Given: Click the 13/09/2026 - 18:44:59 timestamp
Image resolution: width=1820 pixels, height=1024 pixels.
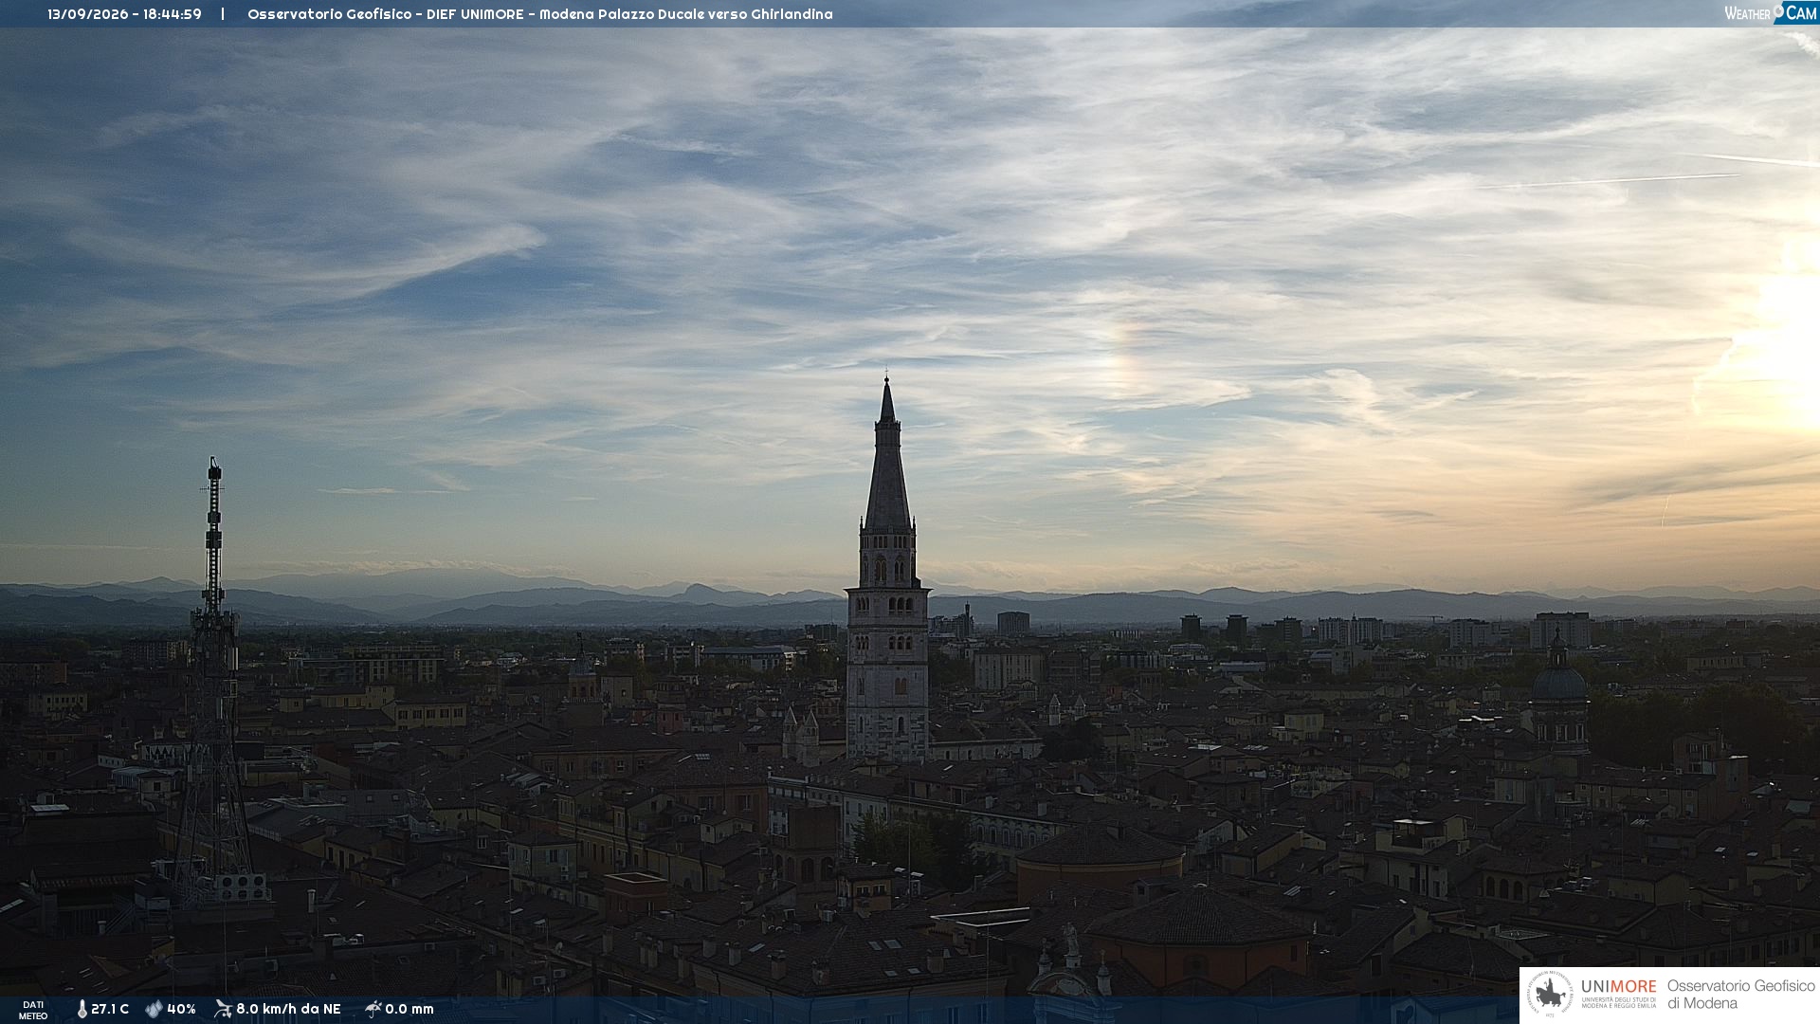Looking at the screenshot, I should click(x=124, y=14).
